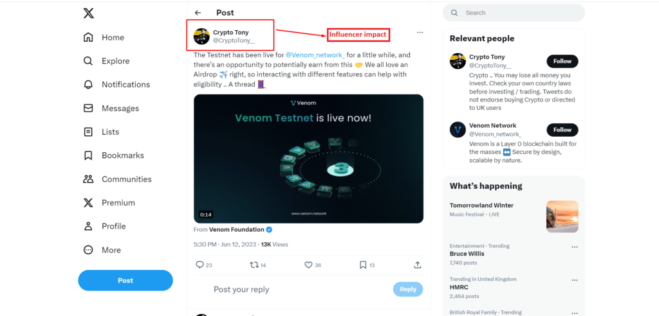
Task: Follow Crypto Tony in Relevant people
Action: point(562,61)
